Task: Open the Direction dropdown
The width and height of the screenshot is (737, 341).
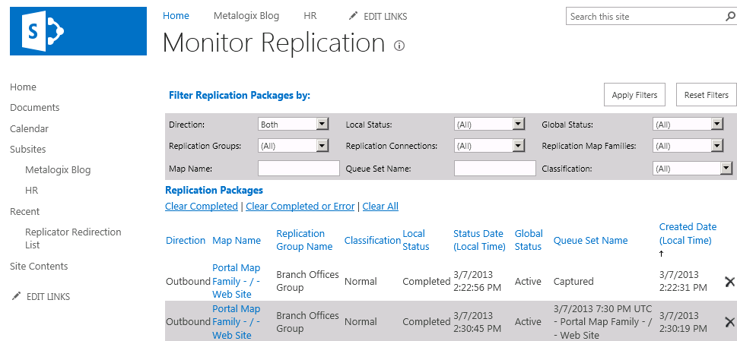Action: (x=322, y=125)
